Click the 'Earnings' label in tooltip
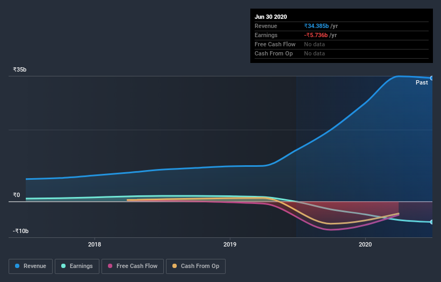 tap(266, 35)
